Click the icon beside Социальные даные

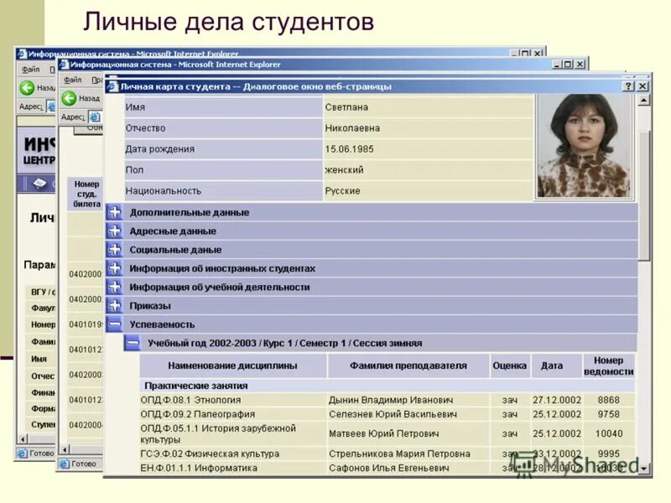pyautogui.click(x=115, y=249)
